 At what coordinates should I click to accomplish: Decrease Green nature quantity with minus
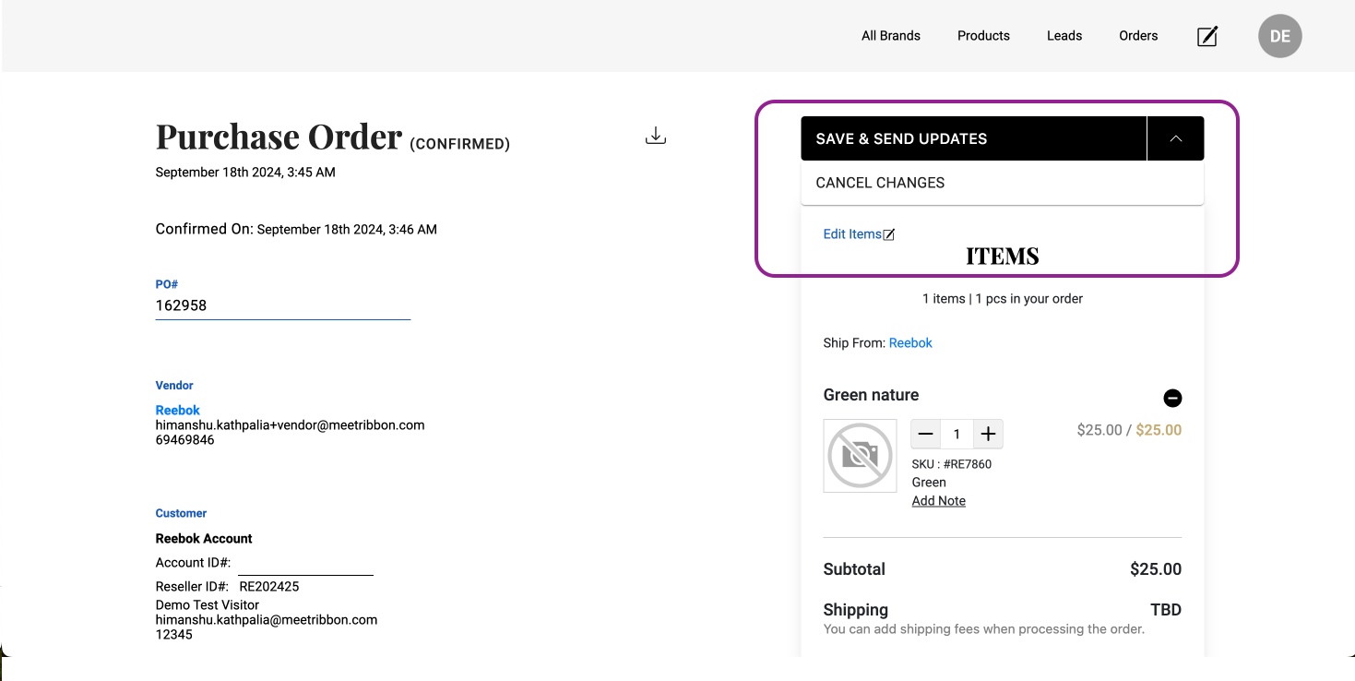(x=926, y=434)
